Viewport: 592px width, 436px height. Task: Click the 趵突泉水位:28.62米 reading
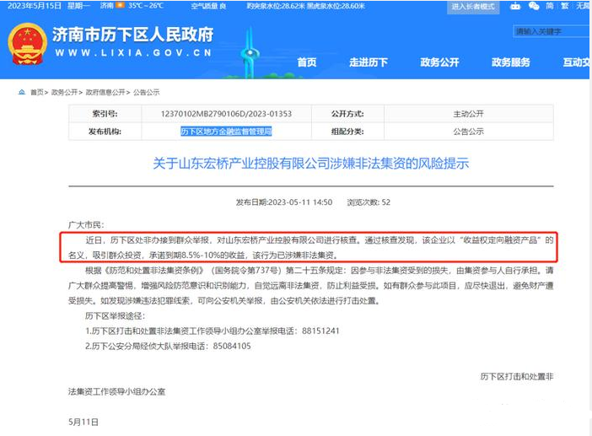point(276,6)
